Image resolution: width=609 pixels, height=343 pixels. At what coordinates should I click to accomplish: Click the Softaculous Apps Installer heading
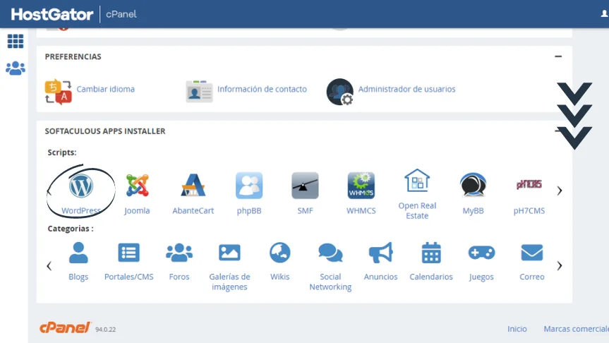(x=105, y=131)
